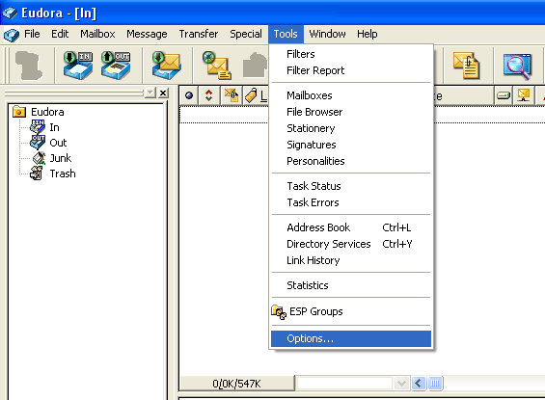Open the Special menu
The height and width of the screenshot is (400, 545).
(246, 34)
